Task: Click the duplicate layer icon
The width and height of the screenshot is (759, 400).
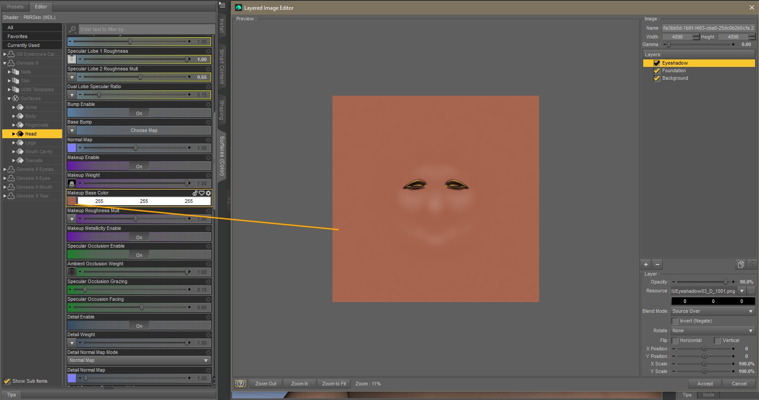Action: point(740,264)
